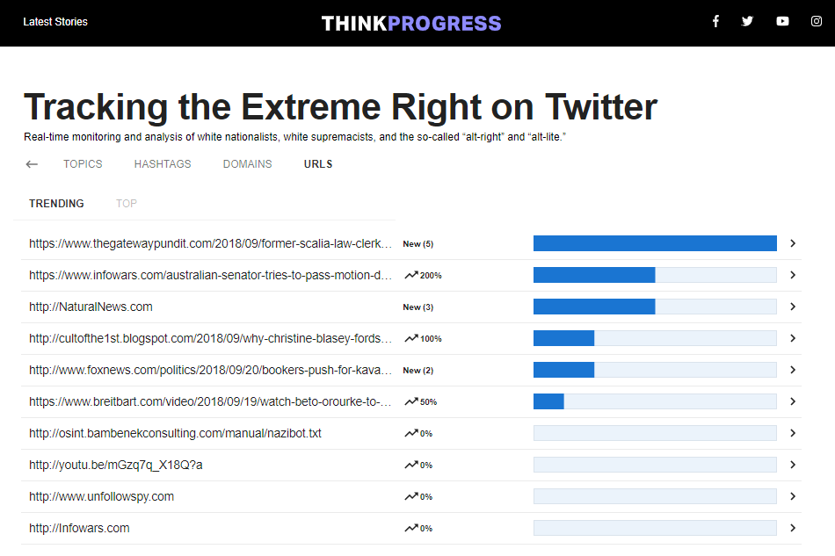Click trending arrow icon on breitbart 50% row
The height and width of the screenshot is (556, 835).
pyautogui.click(x=411, y=401)
